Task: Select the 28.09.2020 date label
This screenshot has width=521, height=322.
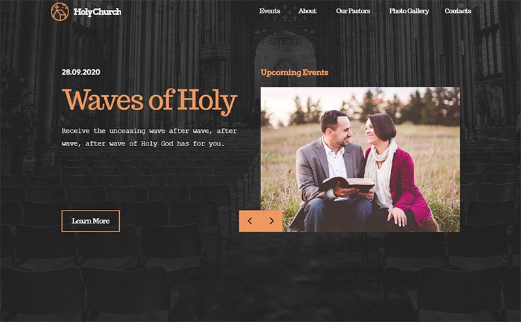Action: pyautogui.click(x=81, y=72)
